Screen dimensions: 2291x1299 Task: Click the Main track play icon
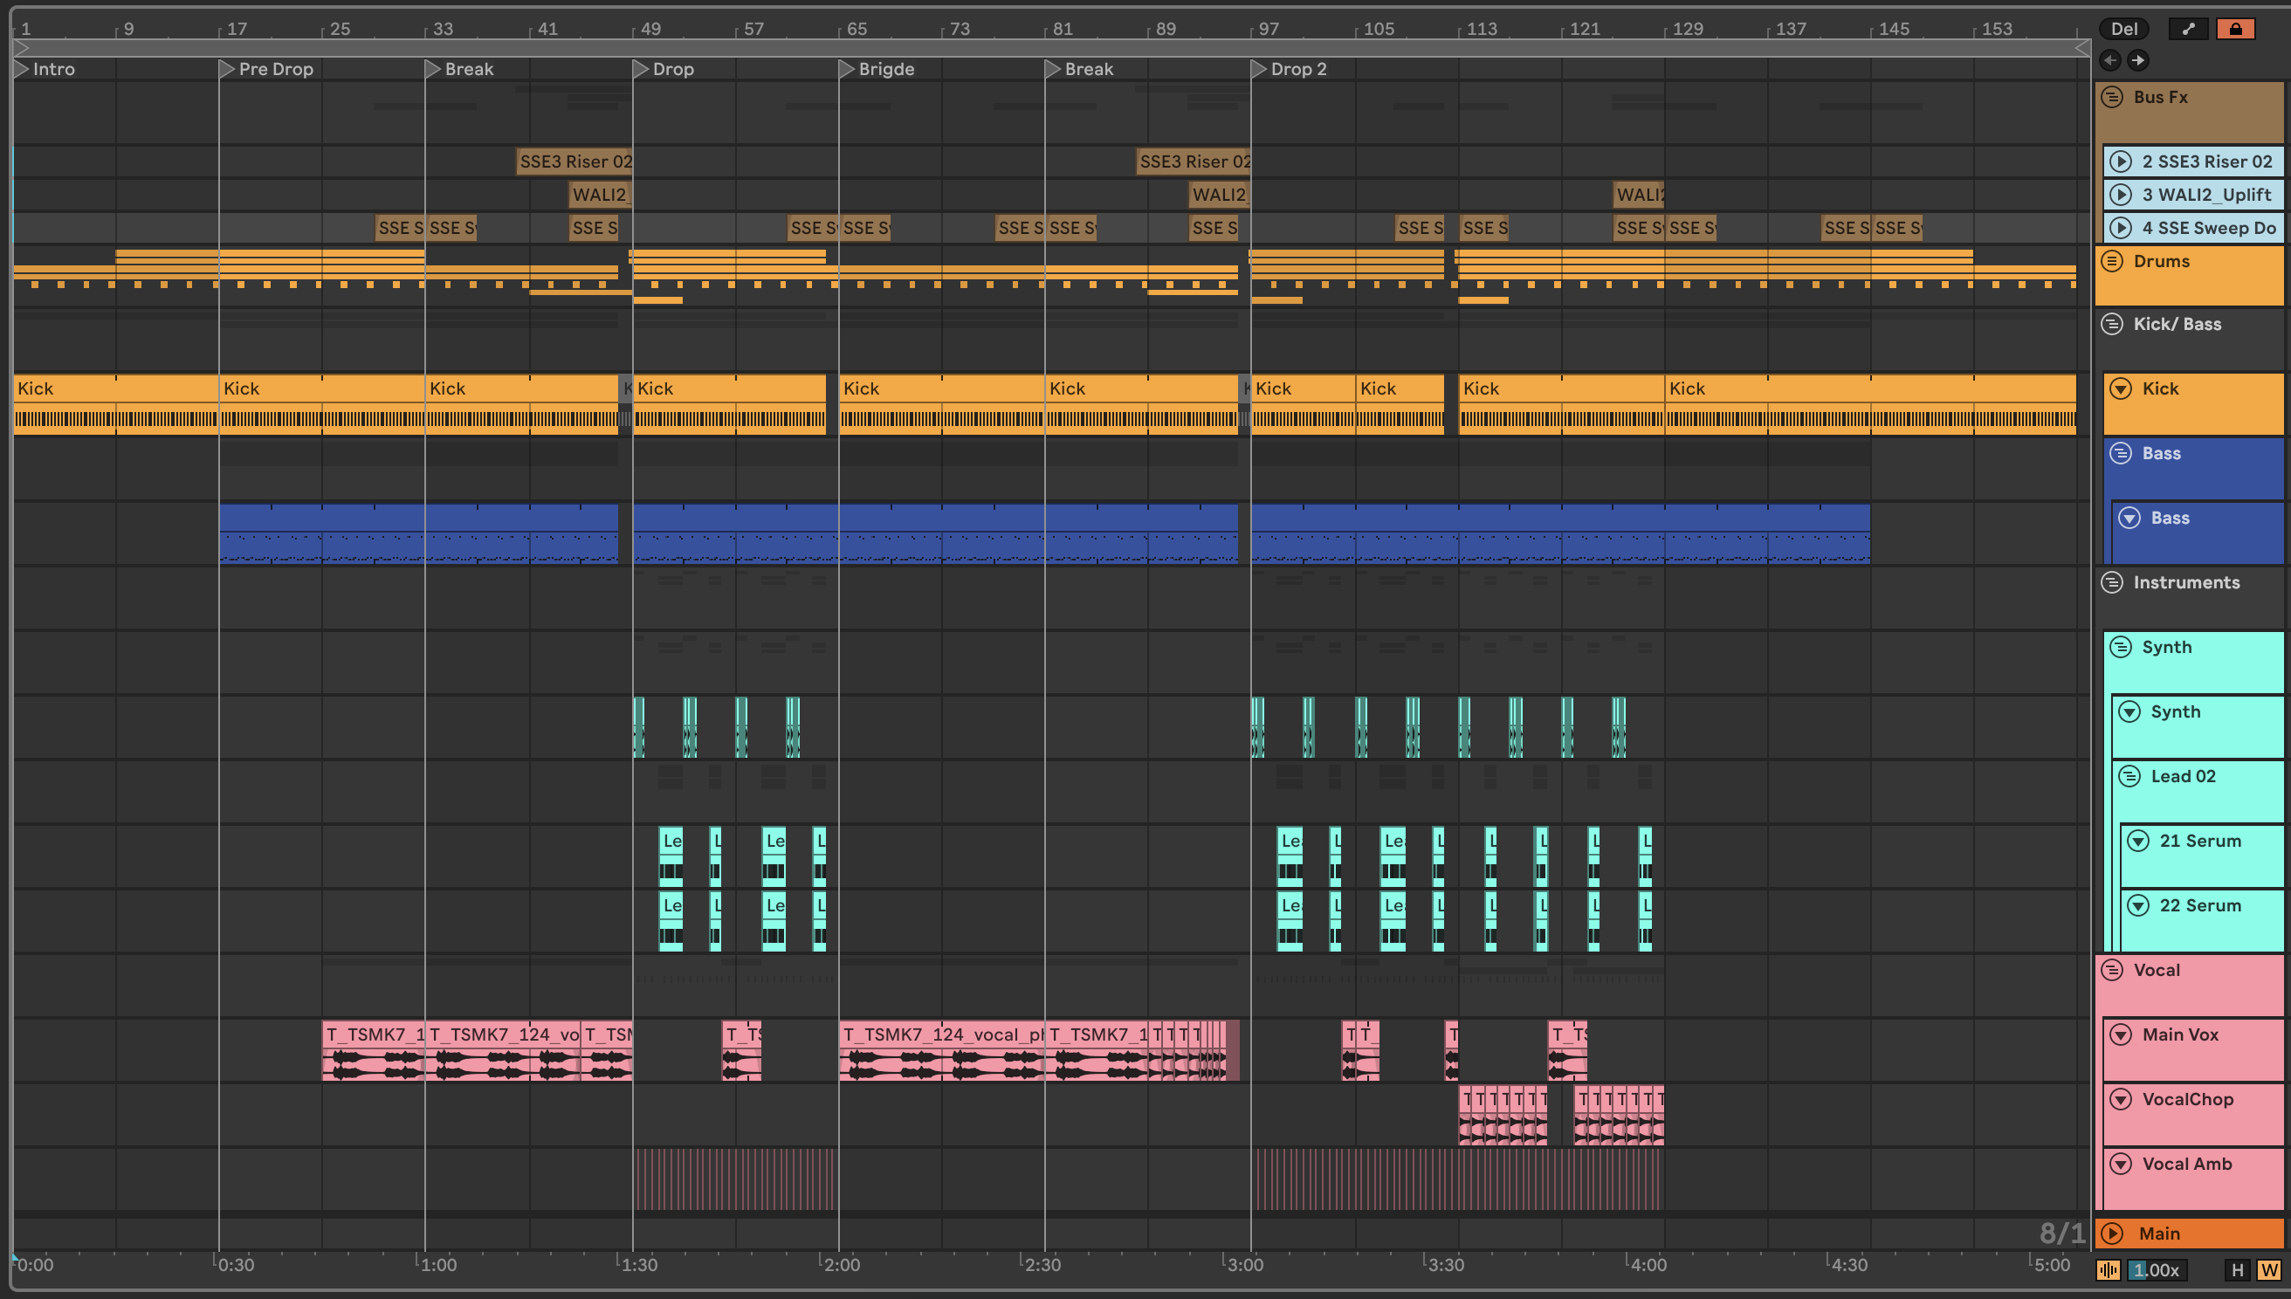coord(2112,1233)
